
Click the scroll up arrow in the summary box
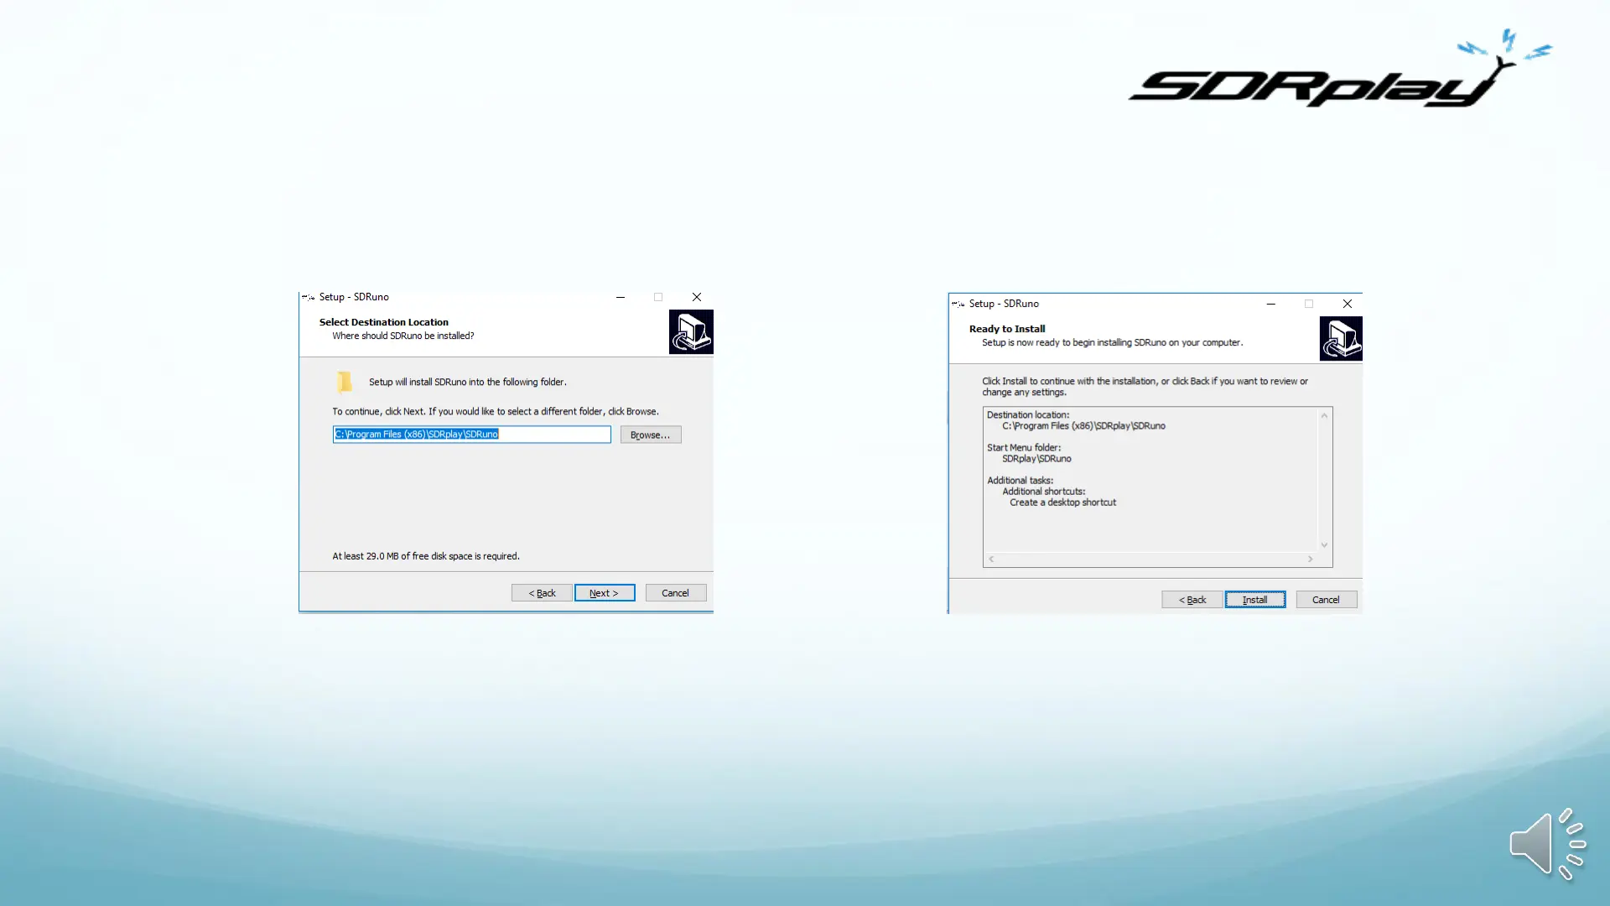pos(1324,415)
